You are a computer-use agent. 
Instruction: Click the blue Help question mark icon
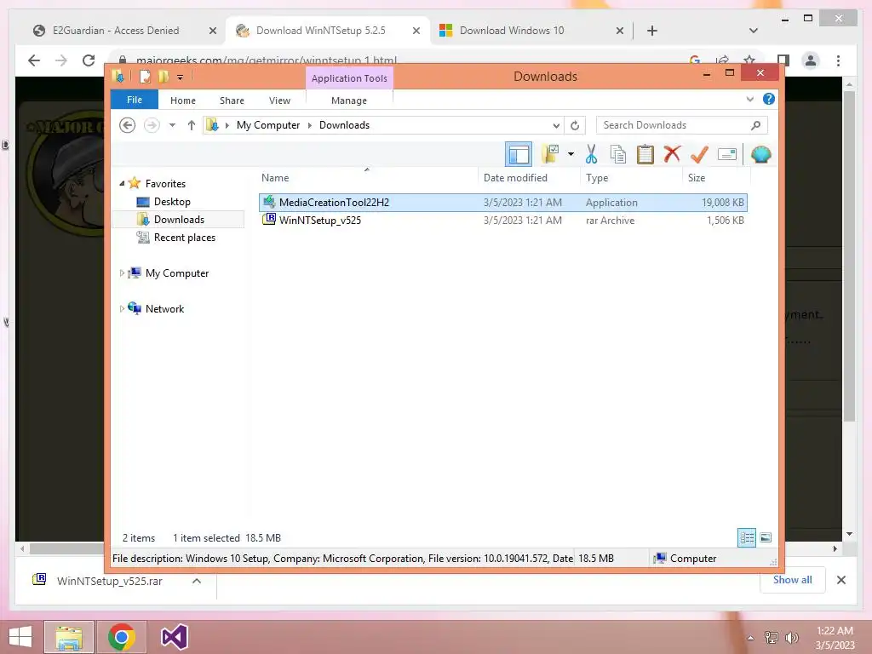click(x=769, y=99)
